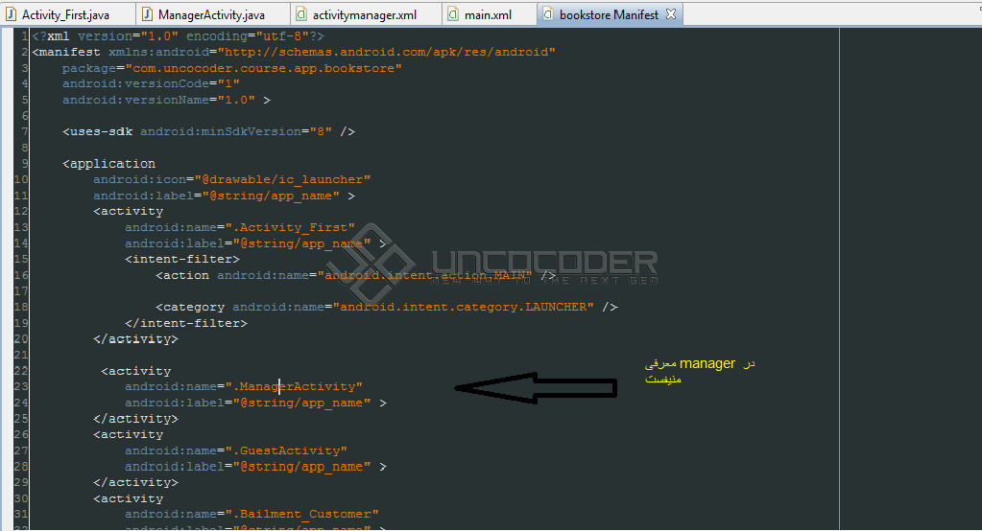Click line number 22 in the gutter

(x=21, y=371)
